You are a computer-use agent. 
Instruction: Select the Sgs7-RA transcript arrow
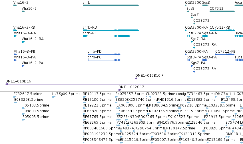(192, 42)
